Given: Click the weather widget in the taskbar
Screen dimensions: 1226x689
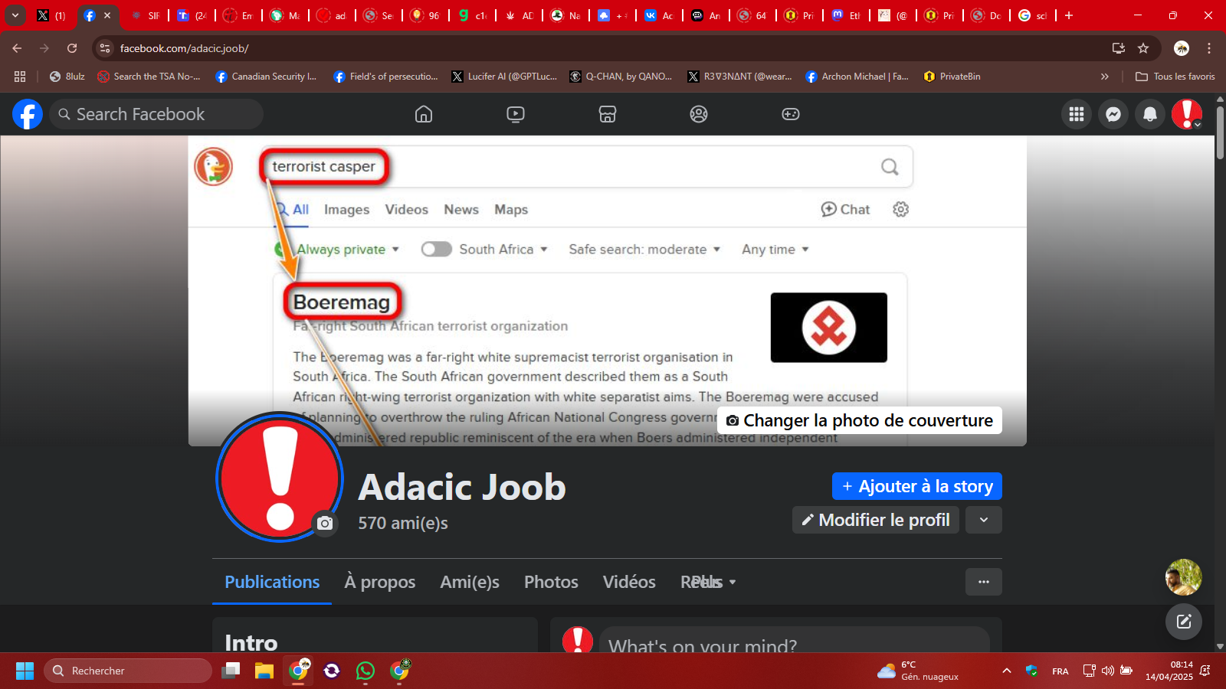Looking at the screenshot, I should pos(918,671).
